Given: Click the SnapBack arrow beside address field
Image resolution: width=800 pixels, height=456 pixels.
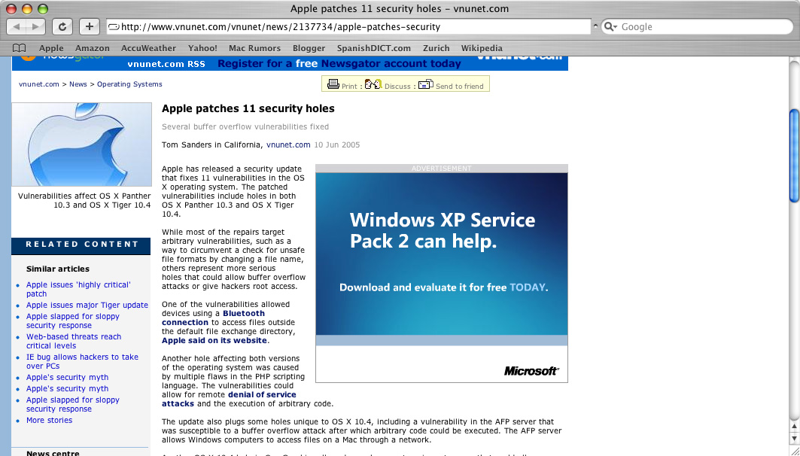Looking at the screenshot, I should 595,26.
